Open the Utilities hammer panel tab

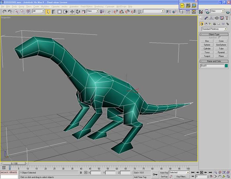(227, 18)
